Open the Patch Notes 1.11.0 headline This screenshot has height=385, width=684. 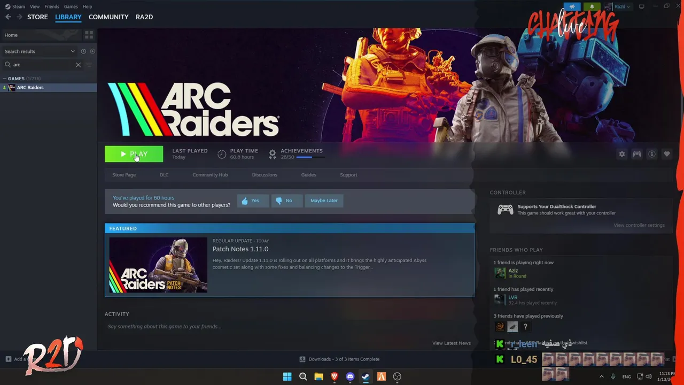(x=240, y=249)
